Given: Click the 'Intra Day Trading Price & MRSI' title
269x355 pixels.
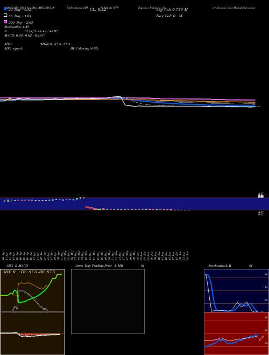Looking at the screenshot, I should tap(110, 266).
